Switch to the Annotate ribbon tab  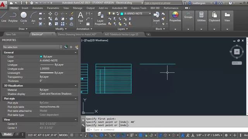pos(38,8)
